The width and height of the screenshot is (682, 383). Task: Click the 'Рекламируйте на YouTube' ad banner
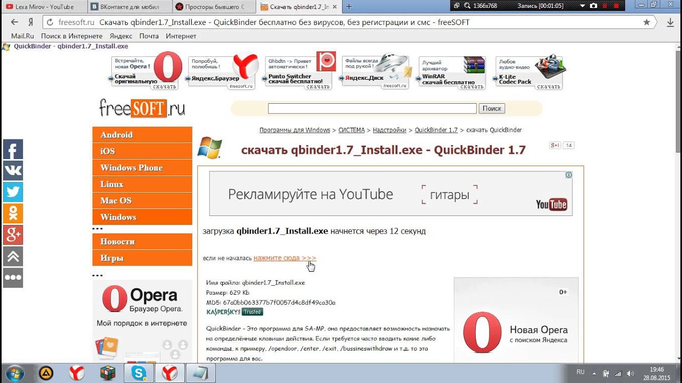pos(391,194)
